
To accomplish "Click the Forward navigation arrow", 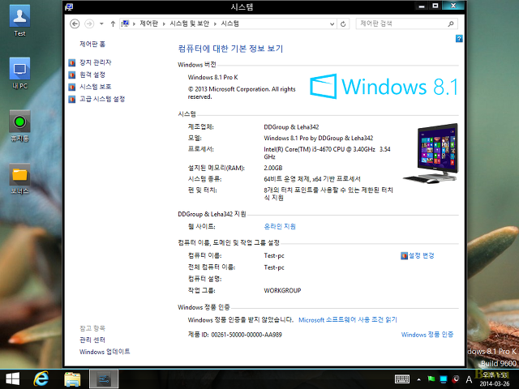I will pos(89,24).
